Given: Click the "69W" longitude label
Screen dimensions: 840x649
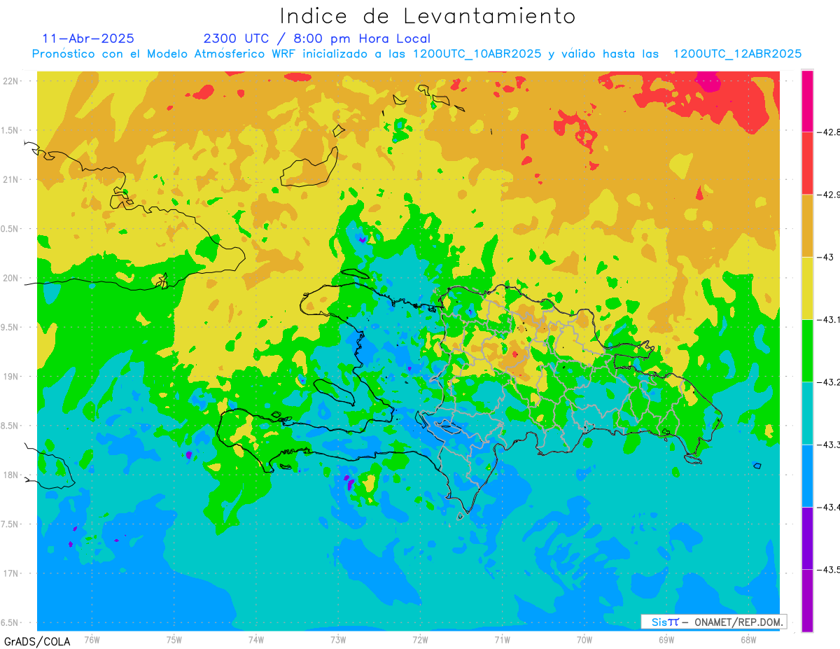Looking at the screenshot, I should 666,639.
